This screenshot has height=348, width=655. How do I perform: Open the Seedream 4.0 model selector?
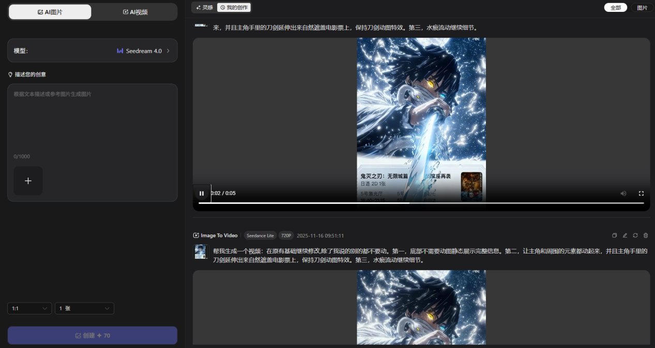143,51
